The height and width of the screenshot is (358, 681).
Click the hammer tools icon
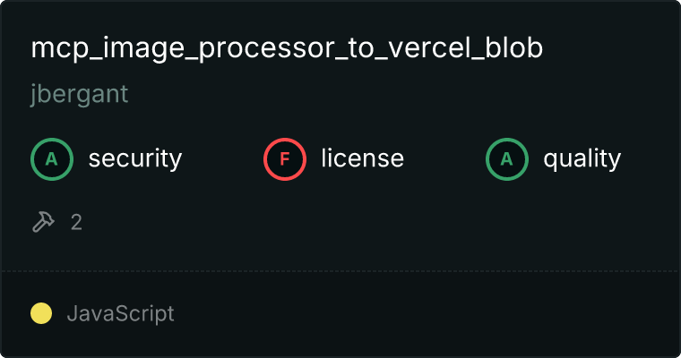(43, 222)
